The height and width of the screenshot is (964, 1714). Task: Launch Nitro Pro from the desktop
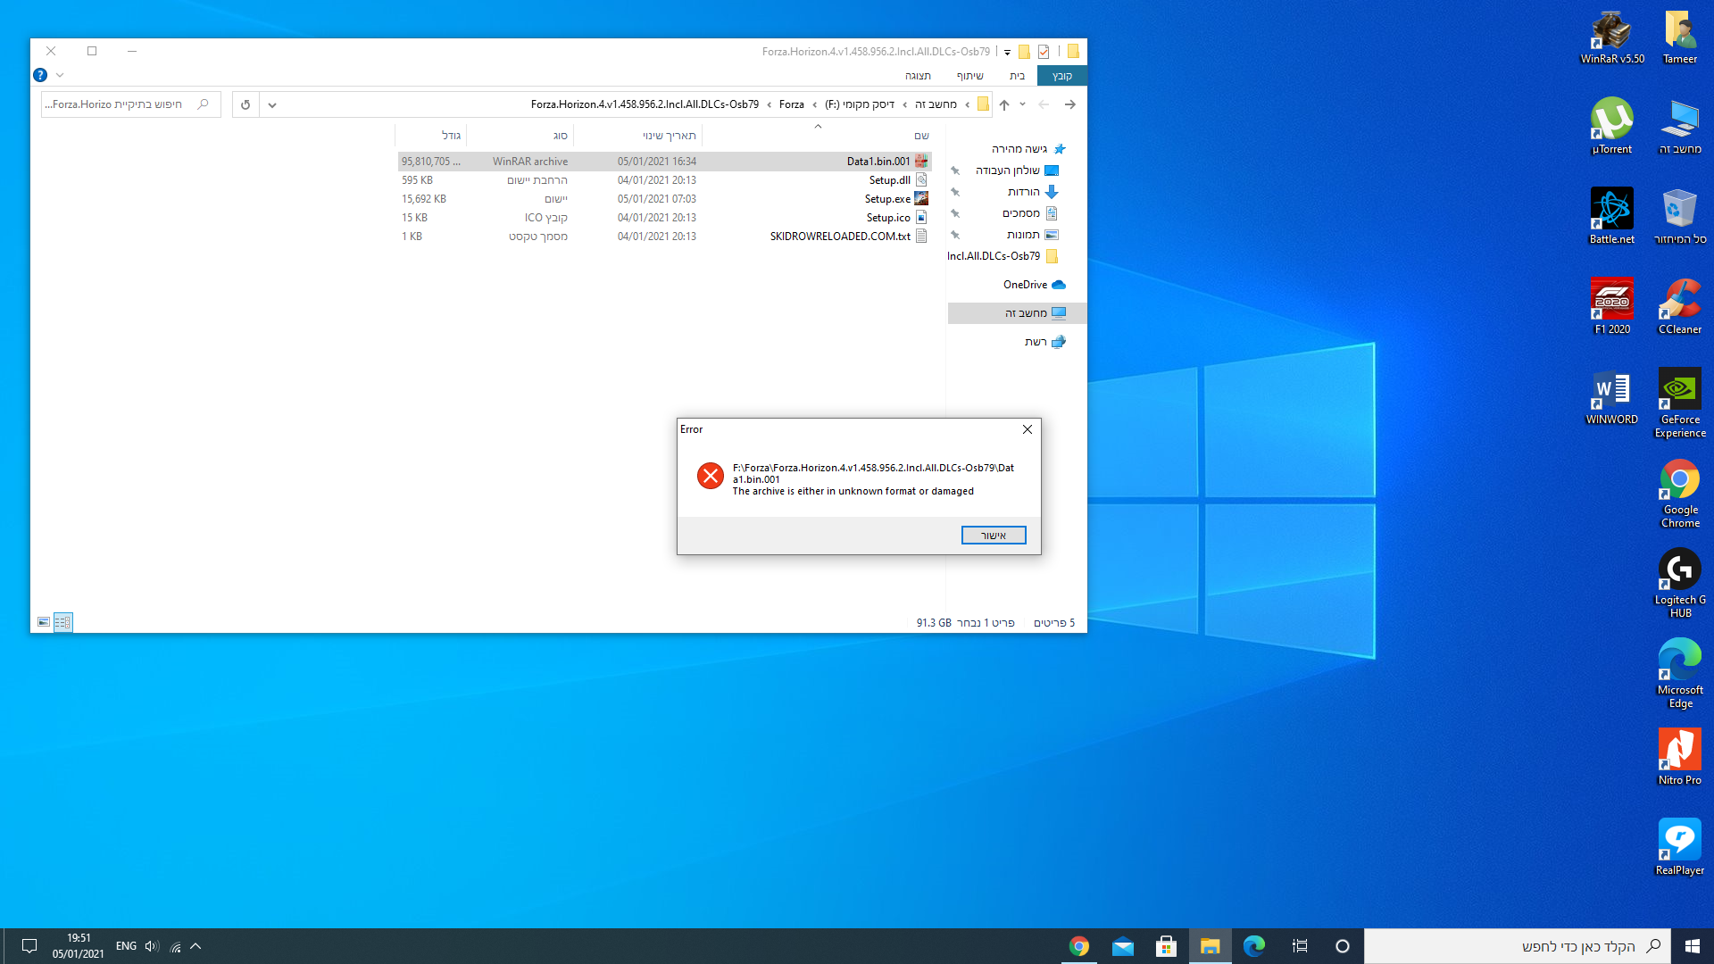point(1680,757)
